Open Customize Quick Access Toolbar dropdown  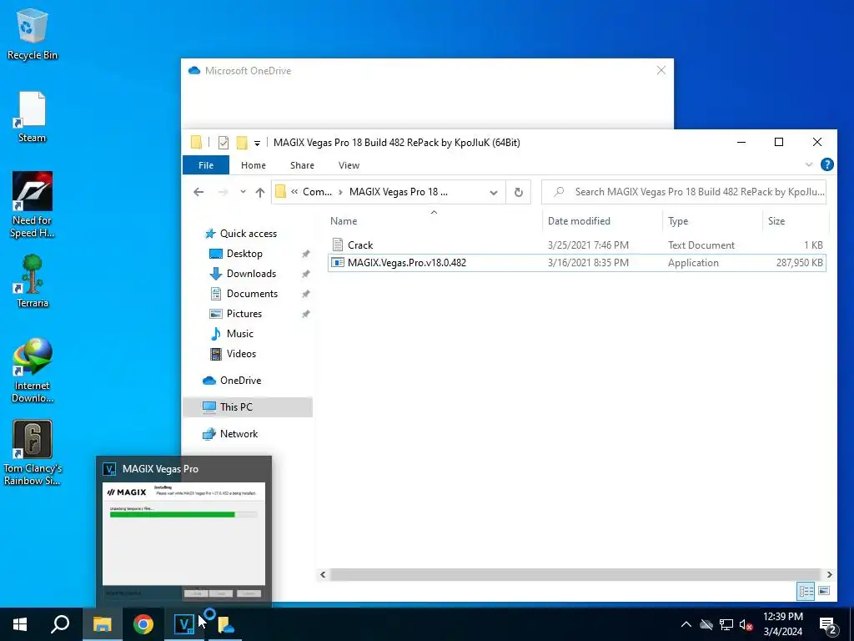point(257,144)
